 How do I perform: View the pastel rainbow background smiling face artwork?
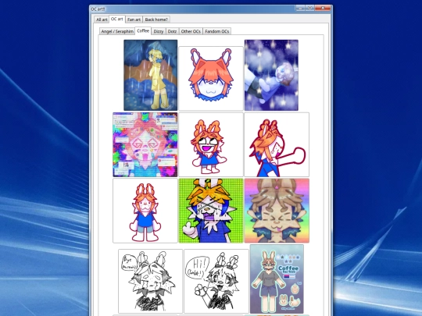pos(277,211)
